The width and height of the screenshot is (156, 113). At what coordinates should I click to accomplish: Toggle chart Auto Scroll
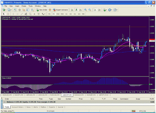[x=95, y=10]
